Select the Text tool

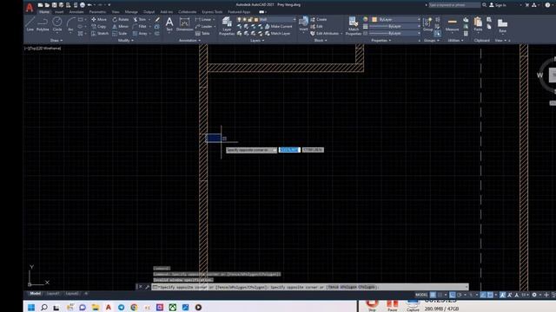coord(169,24)
